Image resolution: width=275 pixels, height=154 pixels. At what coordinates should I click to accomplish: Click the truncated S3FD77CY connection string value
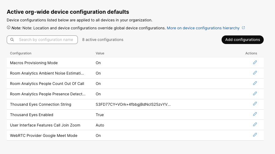[x=133, y=105]
